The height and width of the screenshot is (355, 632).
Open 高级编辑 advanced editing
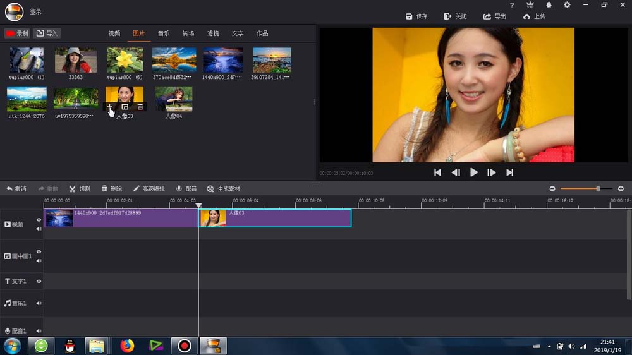(149, 189)
